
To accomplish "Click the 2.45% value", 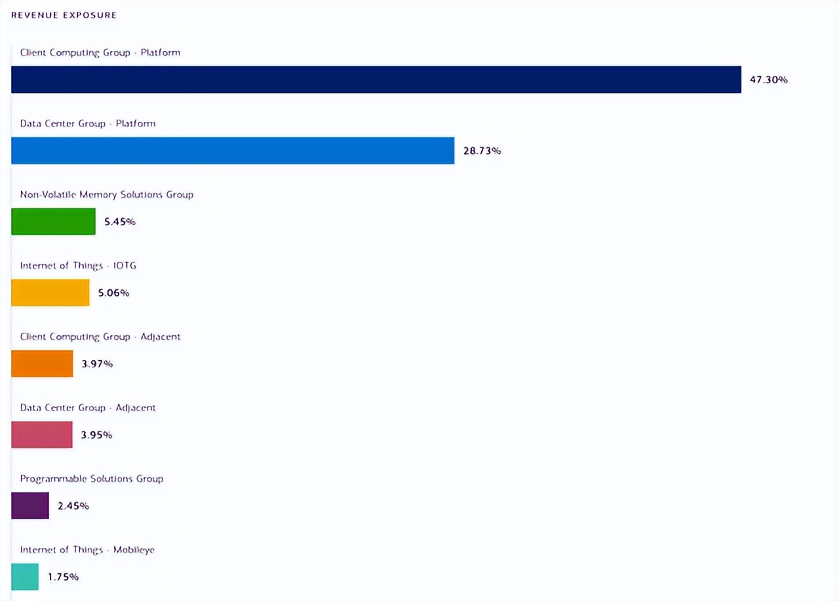I will [73, 506].
